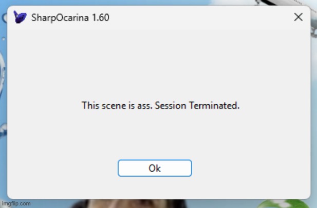Click the word "scene" in the error message
317x208 pixels.
[111, 106]
